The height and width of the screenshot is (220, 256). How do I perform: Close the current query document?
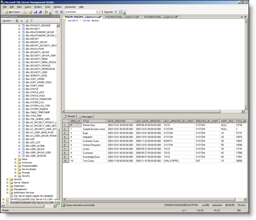pyautogui.click(x=245, y=17)
